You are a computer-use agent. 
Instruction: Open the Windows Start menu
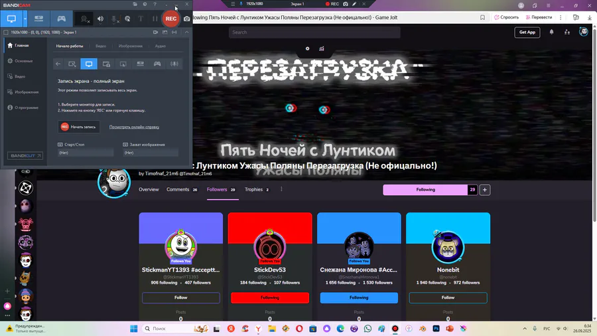pyautogui.click(x=133, y=329)
